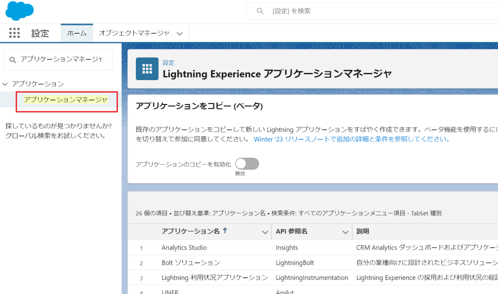The width and height of the screenshot is (498, 294).
Task: Select Bolt ソリューション row name
Action: [x=191, y=263]
